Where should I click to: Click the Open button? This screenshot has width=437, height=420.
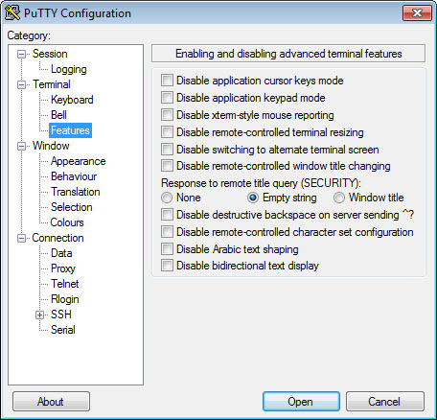coord(301,402)
